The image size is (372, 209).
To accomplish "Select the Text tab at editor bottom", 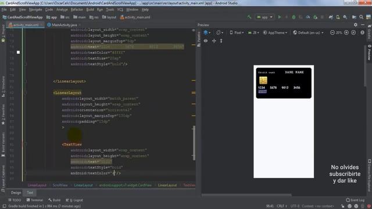I will tap(30, 193).
